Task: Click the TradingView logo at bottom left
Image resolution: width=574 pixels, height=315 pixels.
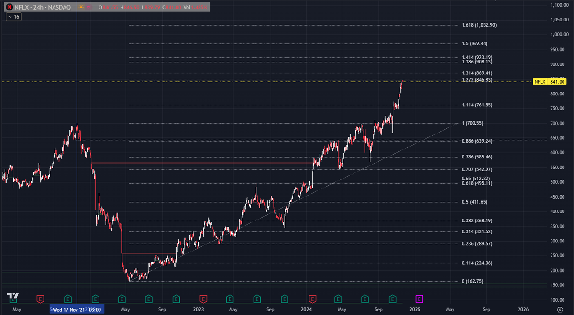Action: [13, 296]
